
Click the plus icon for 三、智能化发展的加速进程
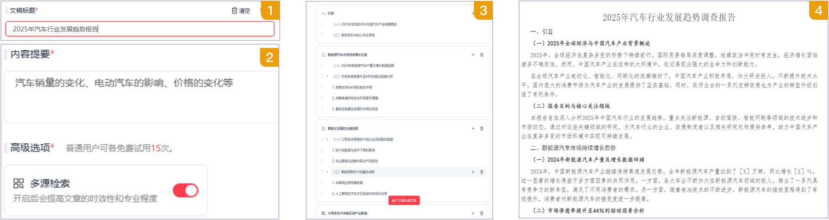(473, 128)
